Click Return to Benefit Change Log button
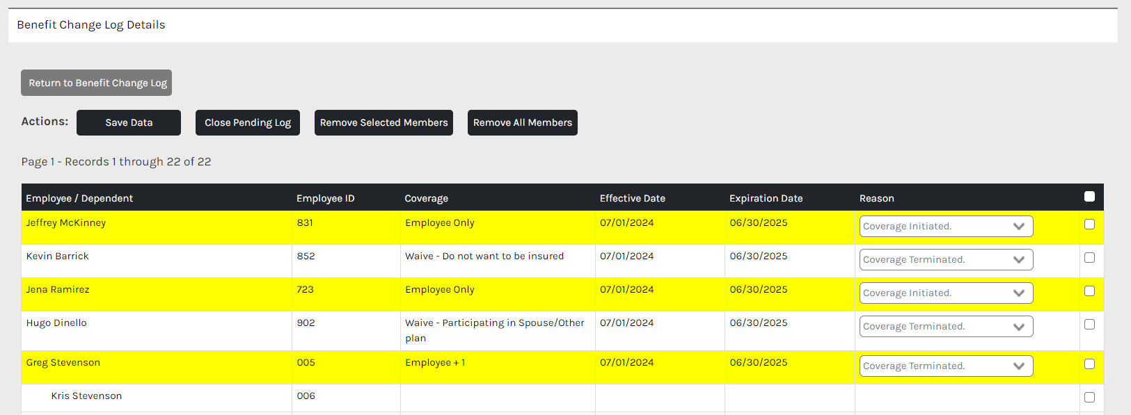 pos(96,83)
